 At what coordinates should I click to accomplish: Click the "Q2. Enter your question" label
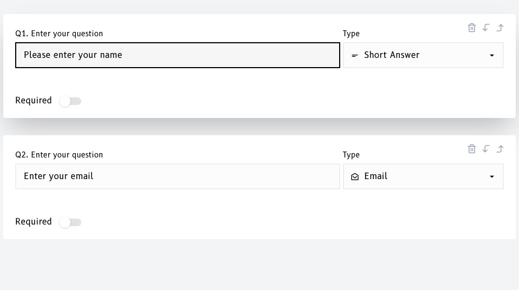point(59,155)
